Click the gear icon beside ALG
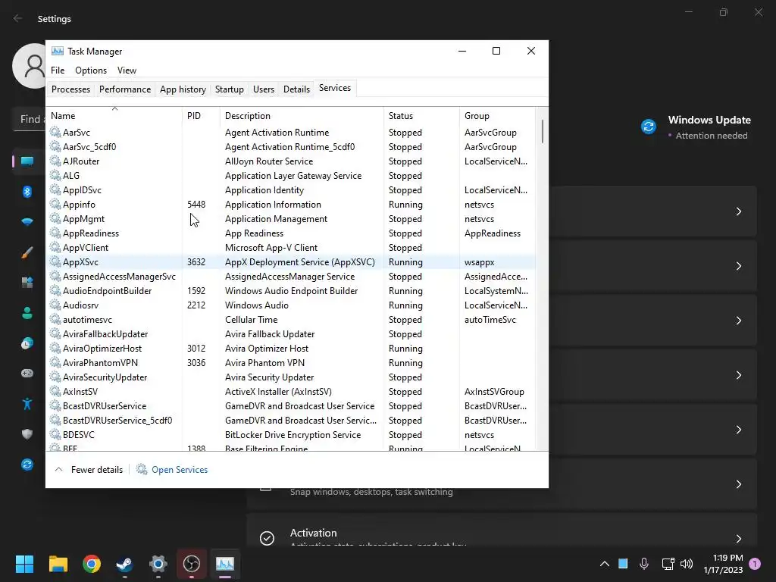The image size is (776, 582). click(55, 175)
